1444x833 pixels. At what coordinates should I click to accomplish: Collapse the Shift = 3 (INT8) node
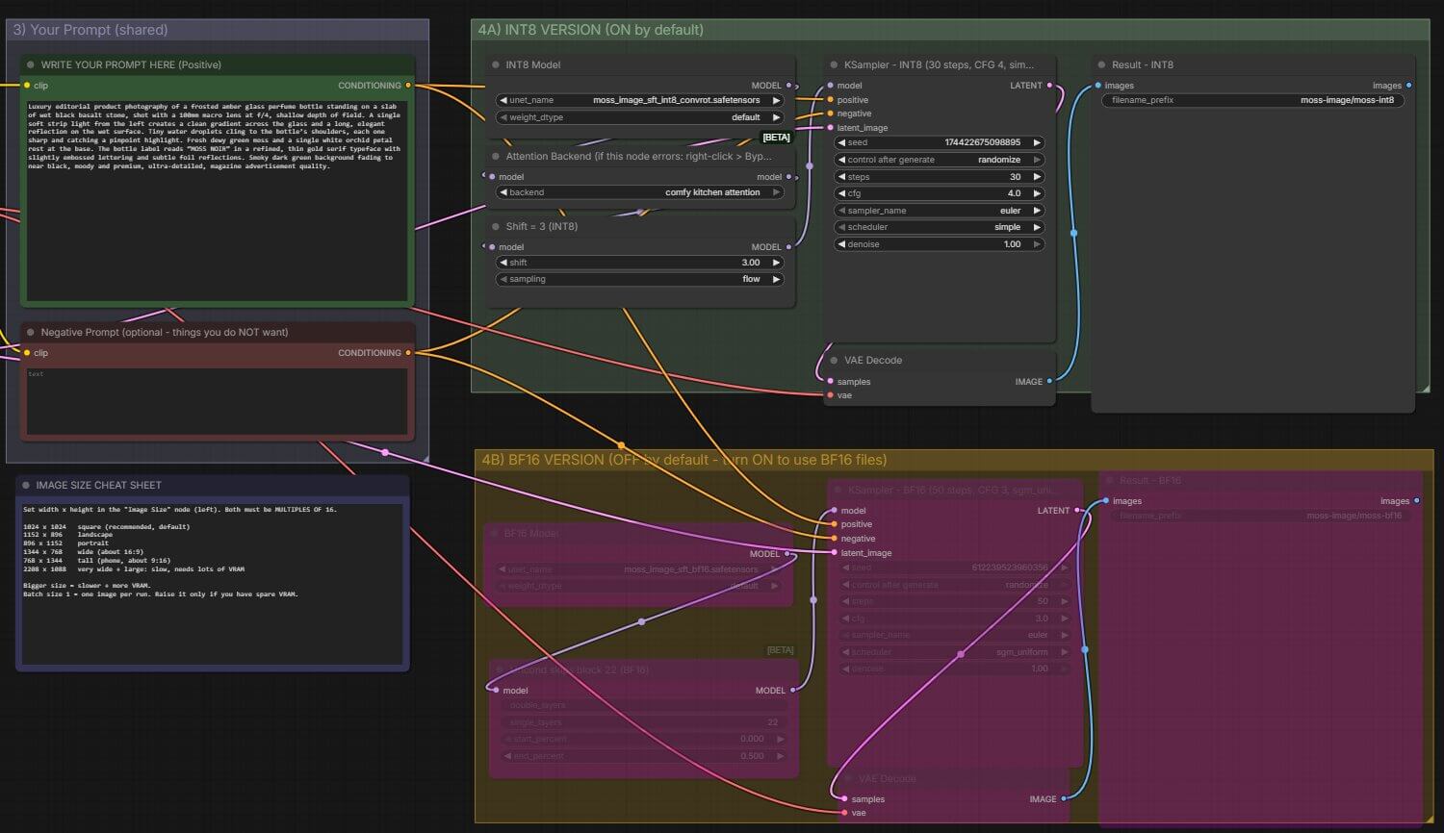point(496,227)
